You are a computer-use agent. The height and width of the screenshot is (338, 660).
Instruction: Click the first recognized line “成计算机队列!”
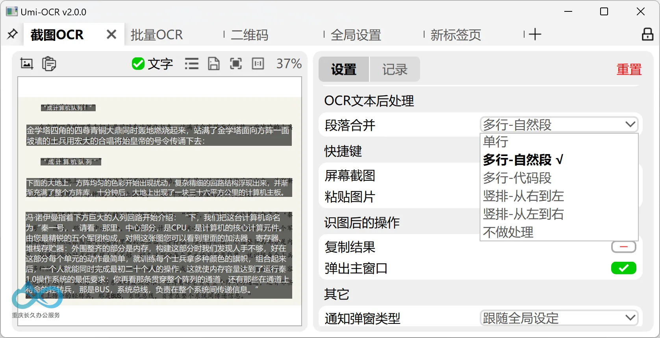pyautogui.click(x=68, y=108)
